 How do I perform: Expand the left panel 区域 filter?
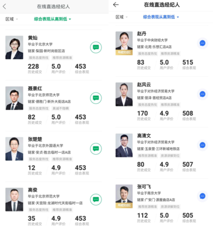click(x=11, y=19)
